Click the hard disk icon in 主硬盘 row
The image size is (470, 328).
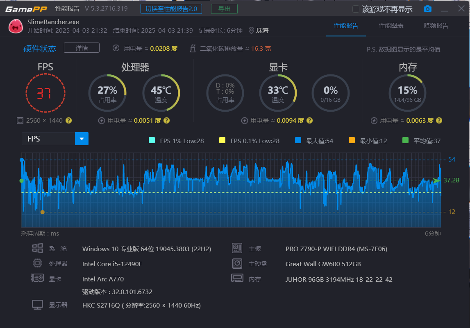coord(237,263)
